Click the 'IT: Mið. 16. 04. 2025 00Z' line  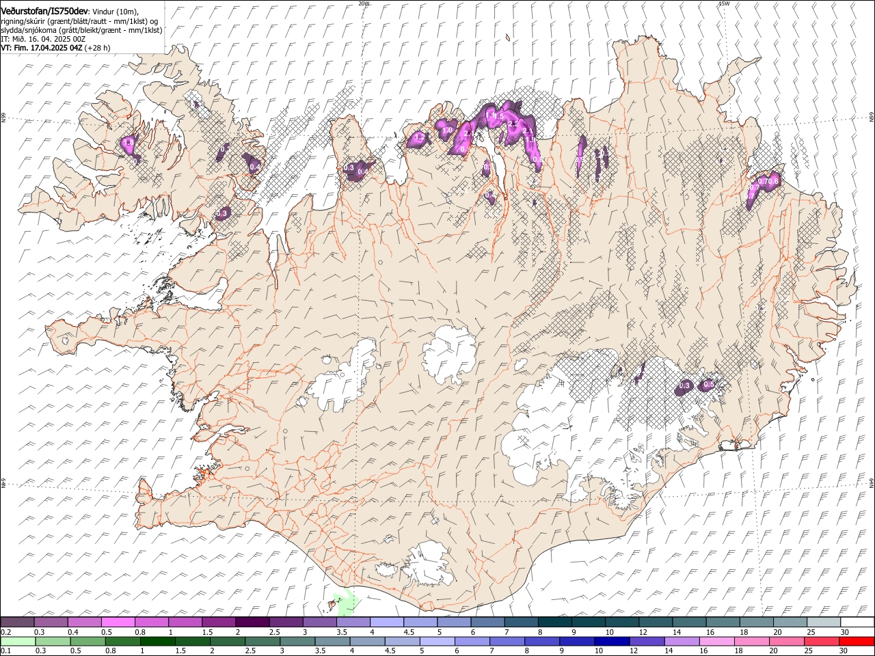pyautogui.click(x=43, y=39)
